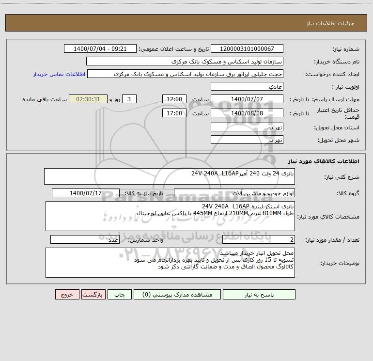Click the تاریخ نیاز به کالا label

[x=144, y=193]
